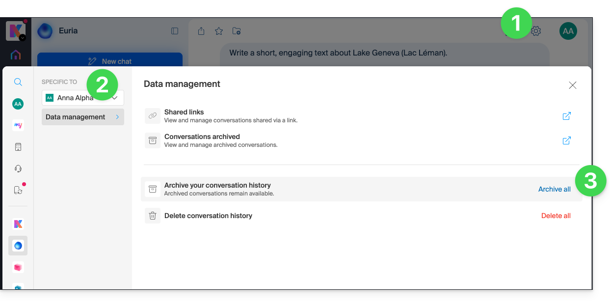Click the Euria blue orb logo in header
Image resolution: width=610 pixels, height=307 pixels.
pos(45,31)
